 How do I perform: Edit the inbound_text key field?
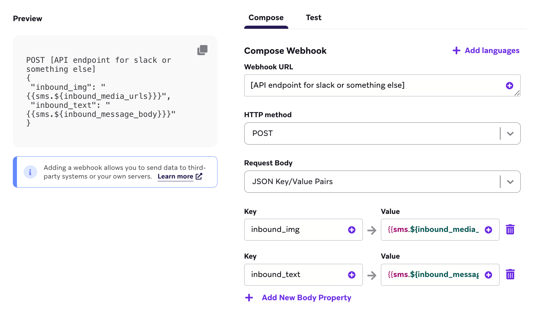295,275
